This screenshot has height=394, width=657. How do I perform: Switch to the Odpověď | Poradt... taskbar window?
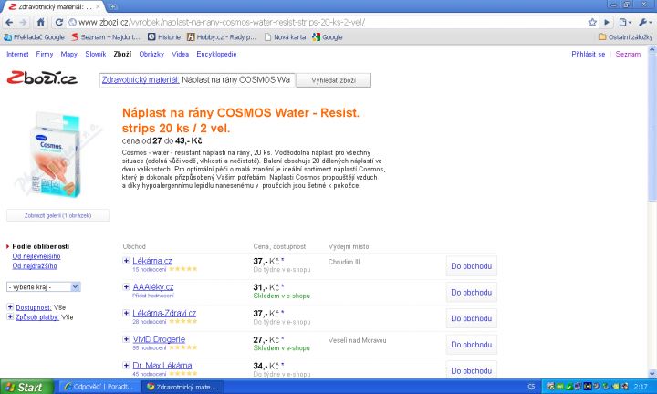point(98,387)
